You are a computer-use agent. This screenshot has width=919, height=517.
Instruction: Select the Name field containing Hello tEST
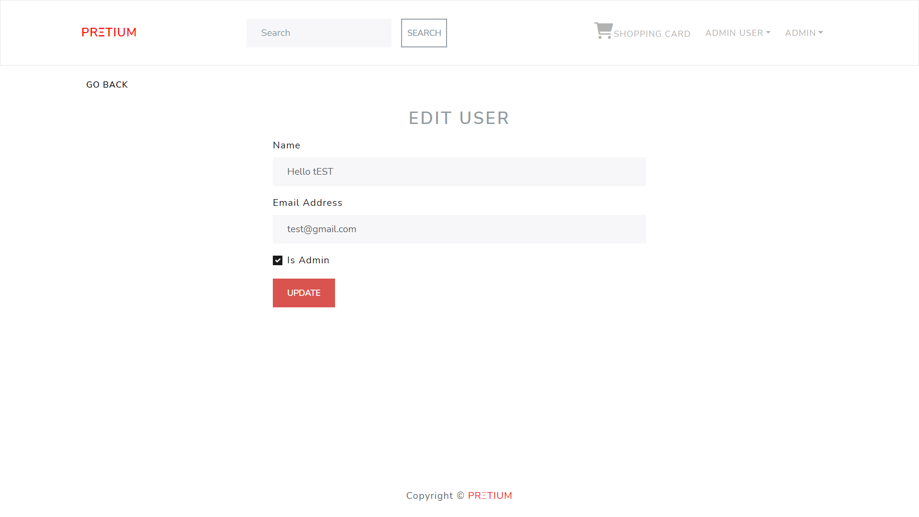(459, 171)
